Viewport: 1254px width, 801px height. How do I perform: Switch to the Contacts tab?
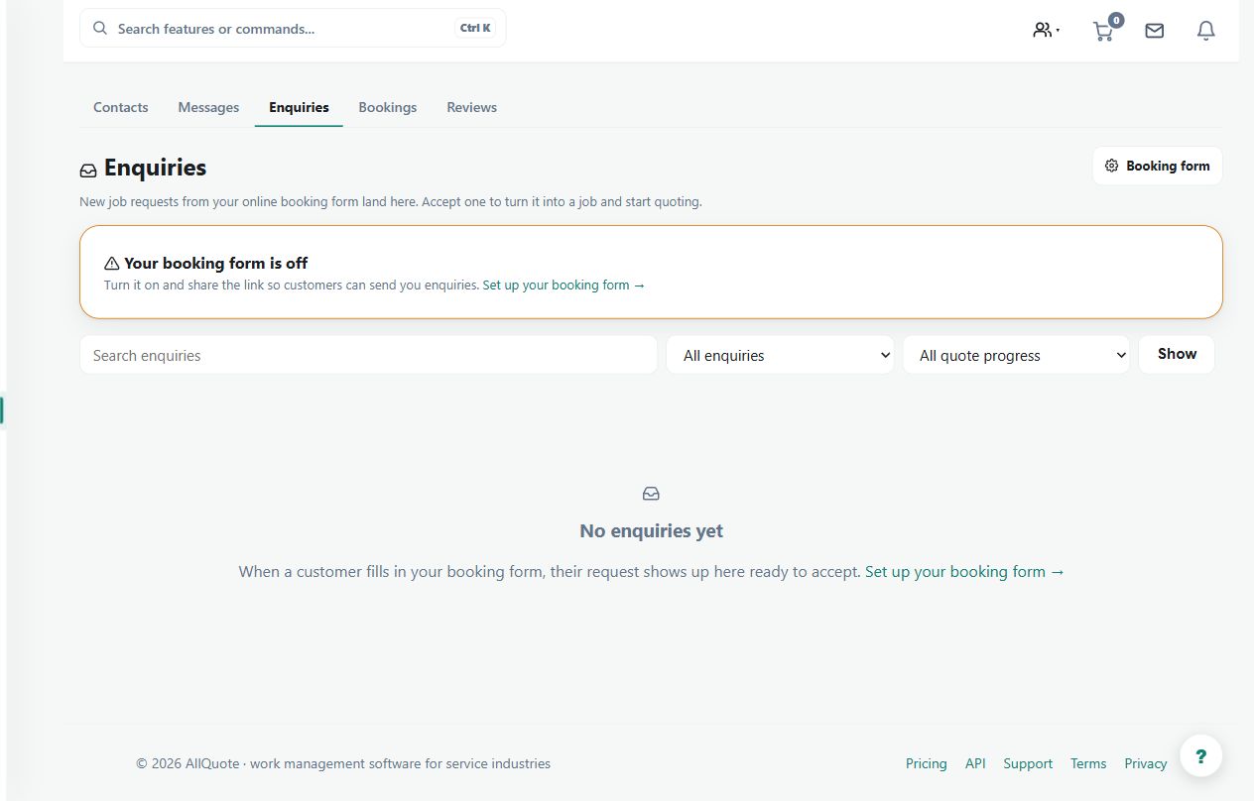[x=121, y=107]
